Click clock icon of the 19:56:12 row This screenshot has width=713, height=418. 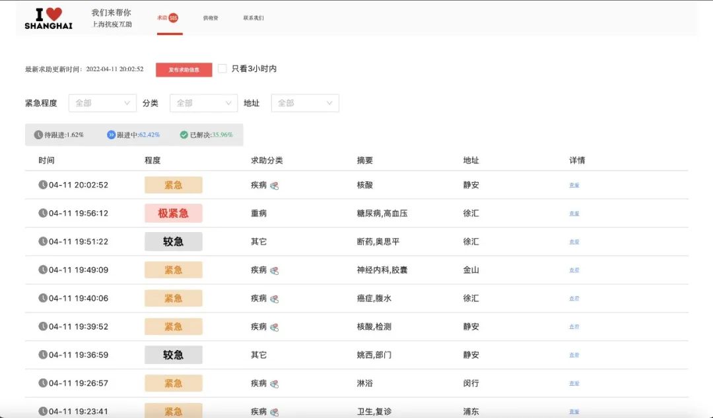pos(43,213)
